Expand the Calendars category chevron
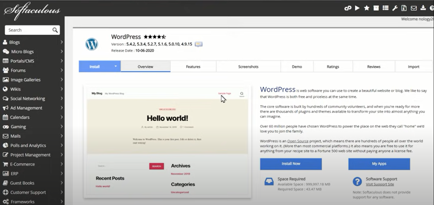 tap(61, 117)
